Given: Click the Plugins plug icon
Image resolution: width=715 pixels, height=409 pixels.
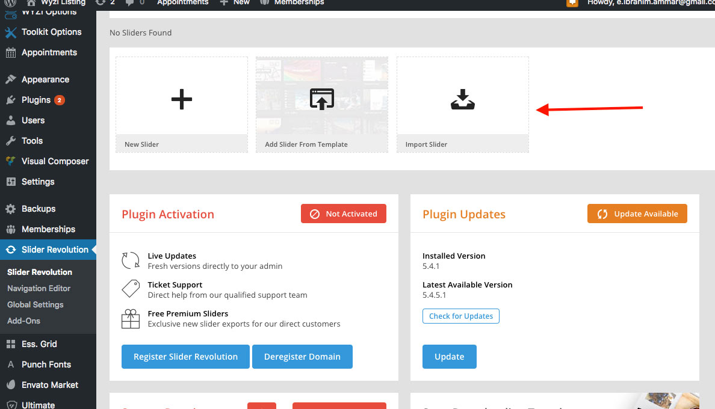Looking at the screenshot, I should pos(11,100).
